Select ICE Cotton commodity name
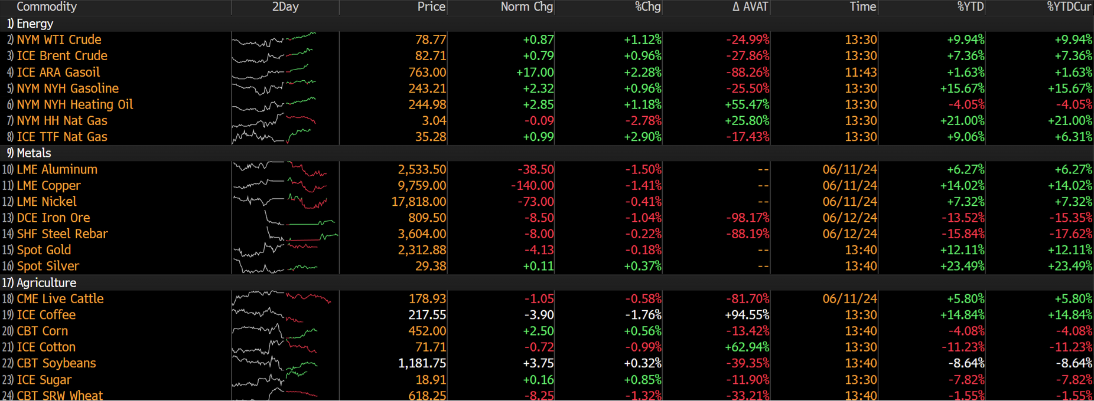The height and width of the screenshot is (401, 1094). 46,347
